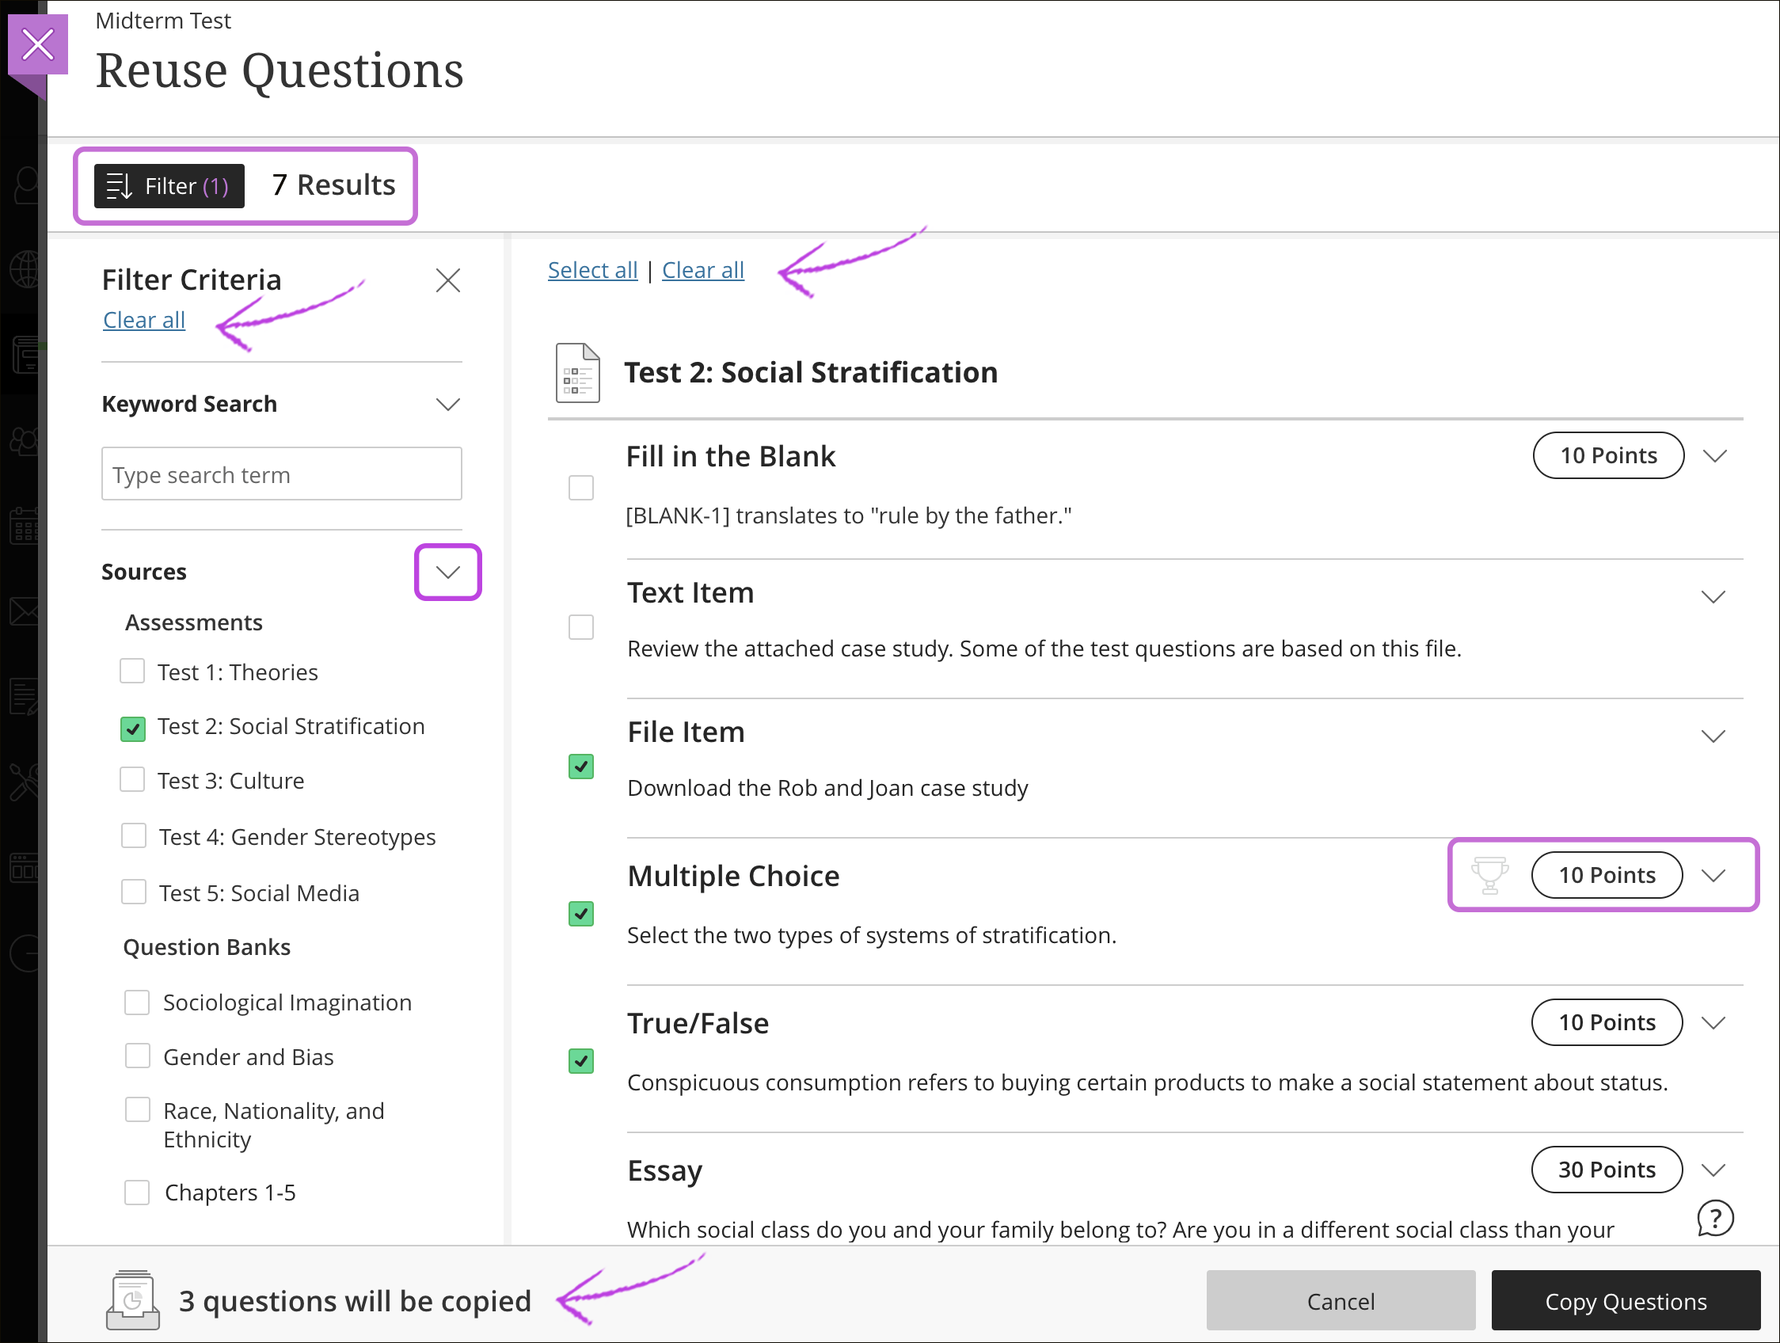The height and width of the screenshot is (1343, 1780).
Task: Select the Courses icon in the sidebar
Action: click(x=24, y=354)
